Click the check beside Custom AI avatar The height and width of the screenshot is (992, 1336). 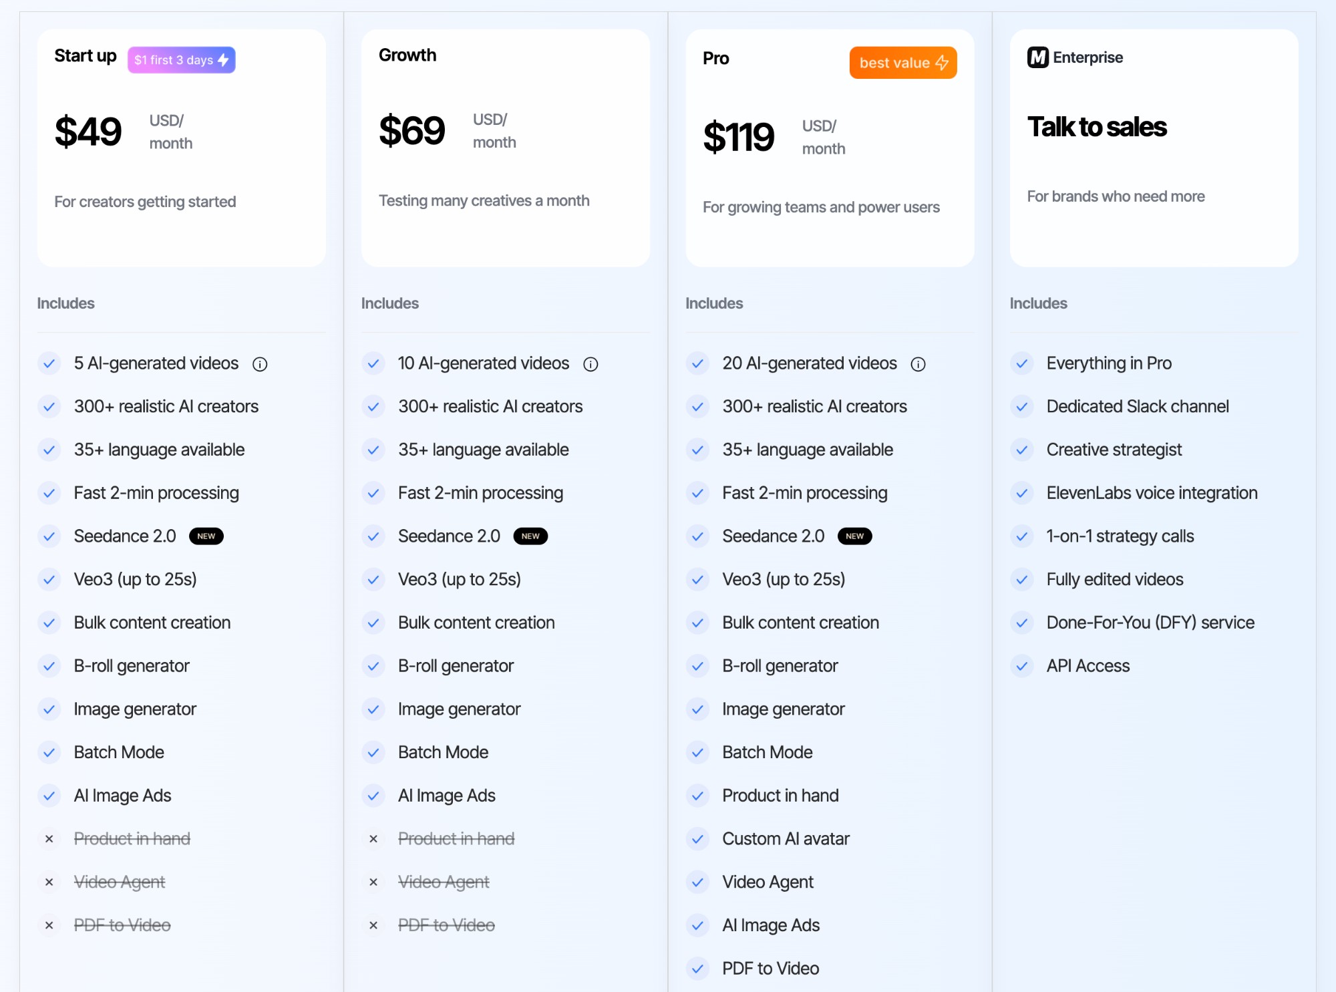point(698,839)
